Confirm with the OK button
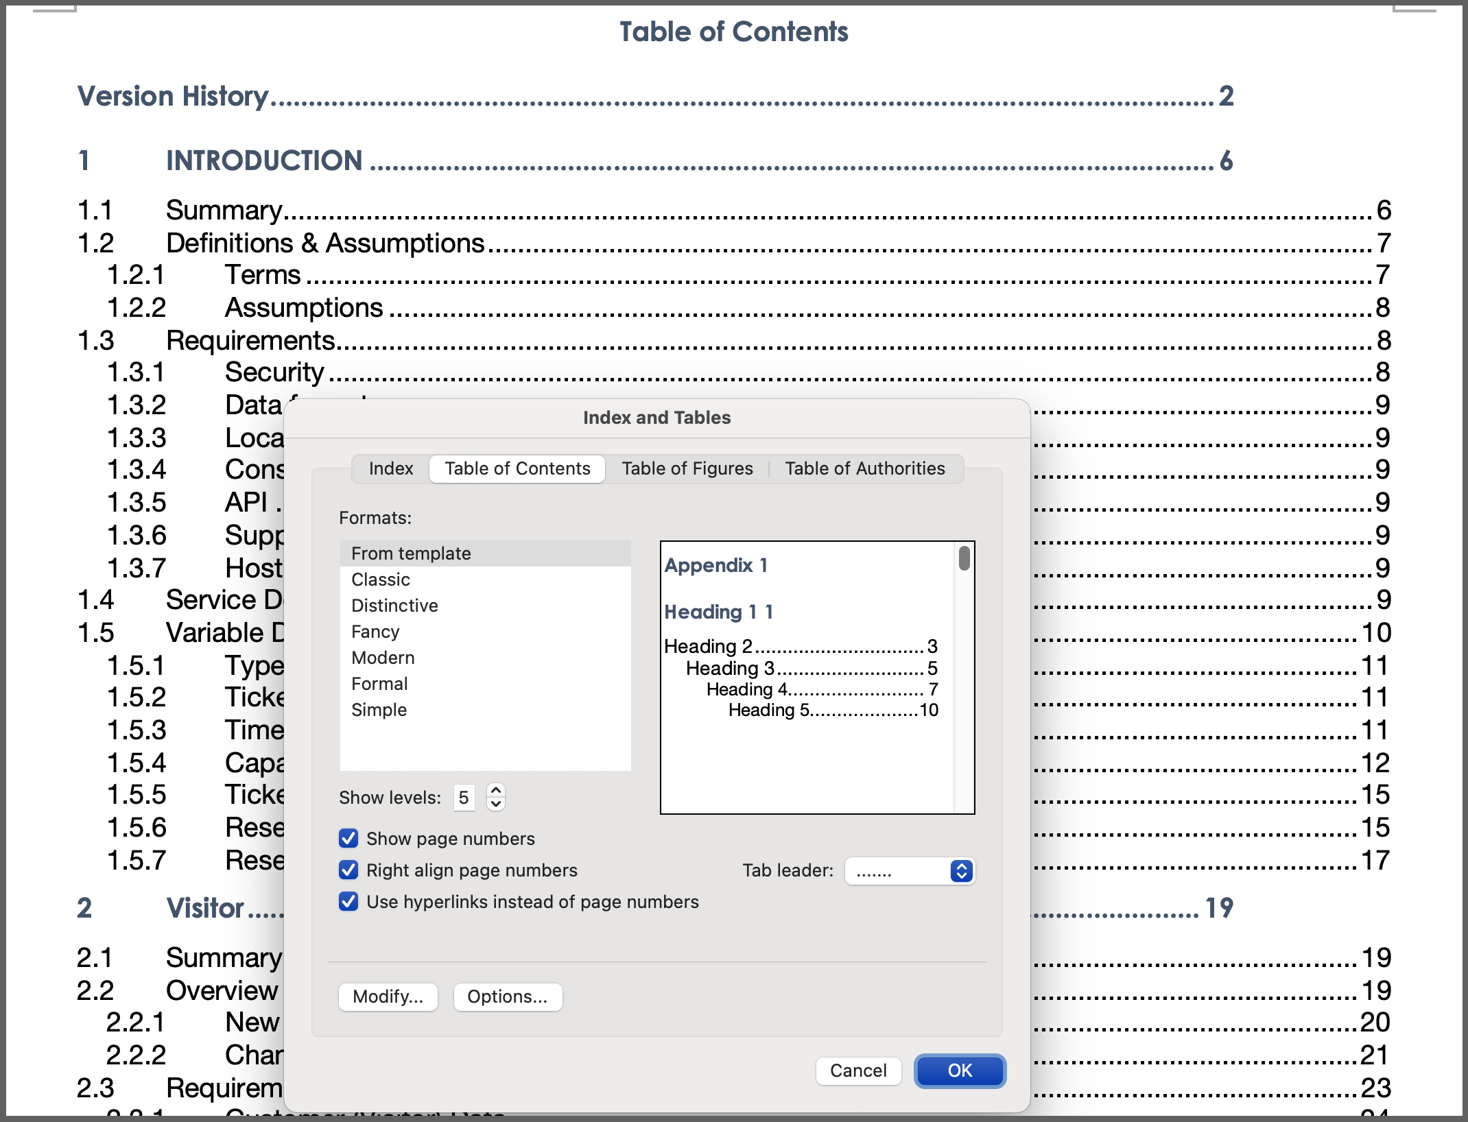The height and width of the screenshot is (1122, 1468). pyautogui.click(x=959, y=1070)
